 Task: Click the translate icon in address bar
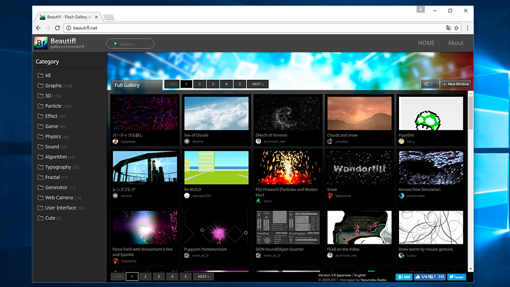pyautogui.click(x=448, y=28)
